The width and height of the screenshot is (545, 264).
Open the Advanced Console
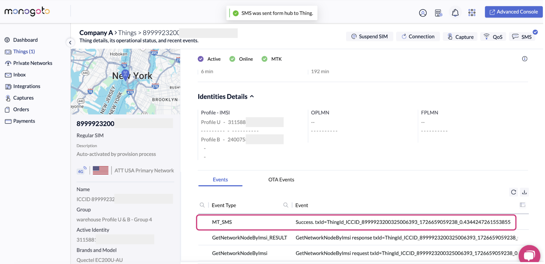pos(513,12)
